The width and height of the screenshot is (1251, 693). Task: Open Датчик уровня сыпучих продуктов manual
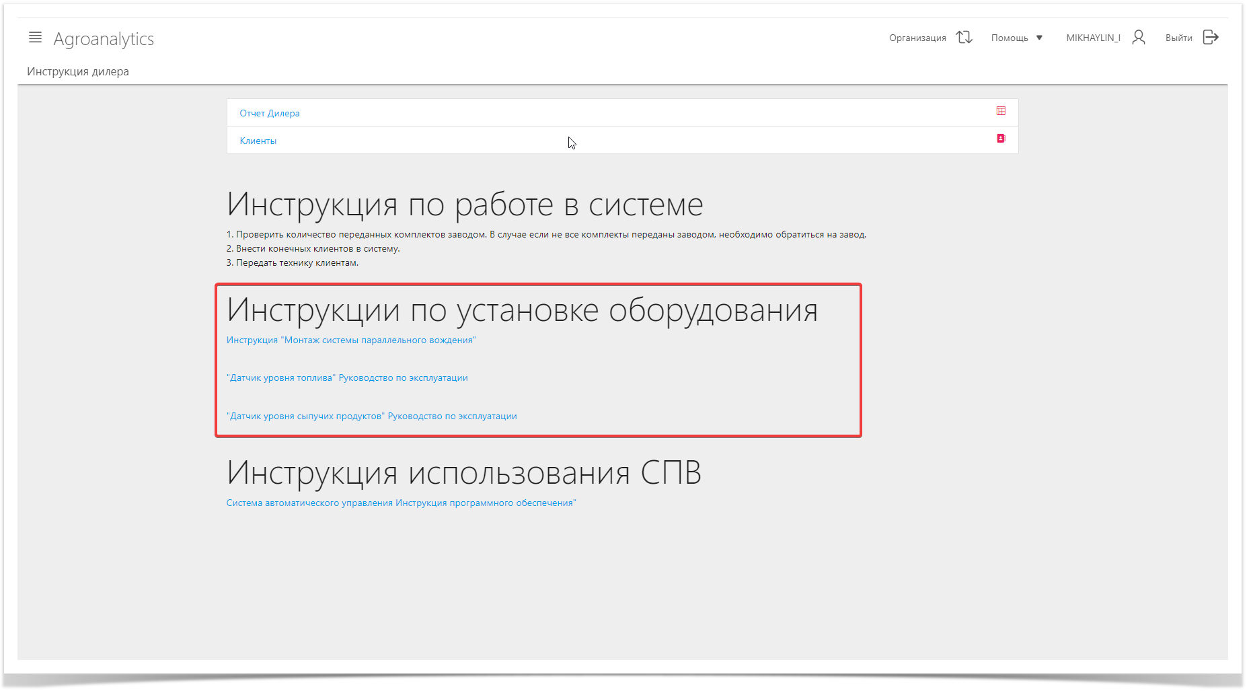(371, 416)
